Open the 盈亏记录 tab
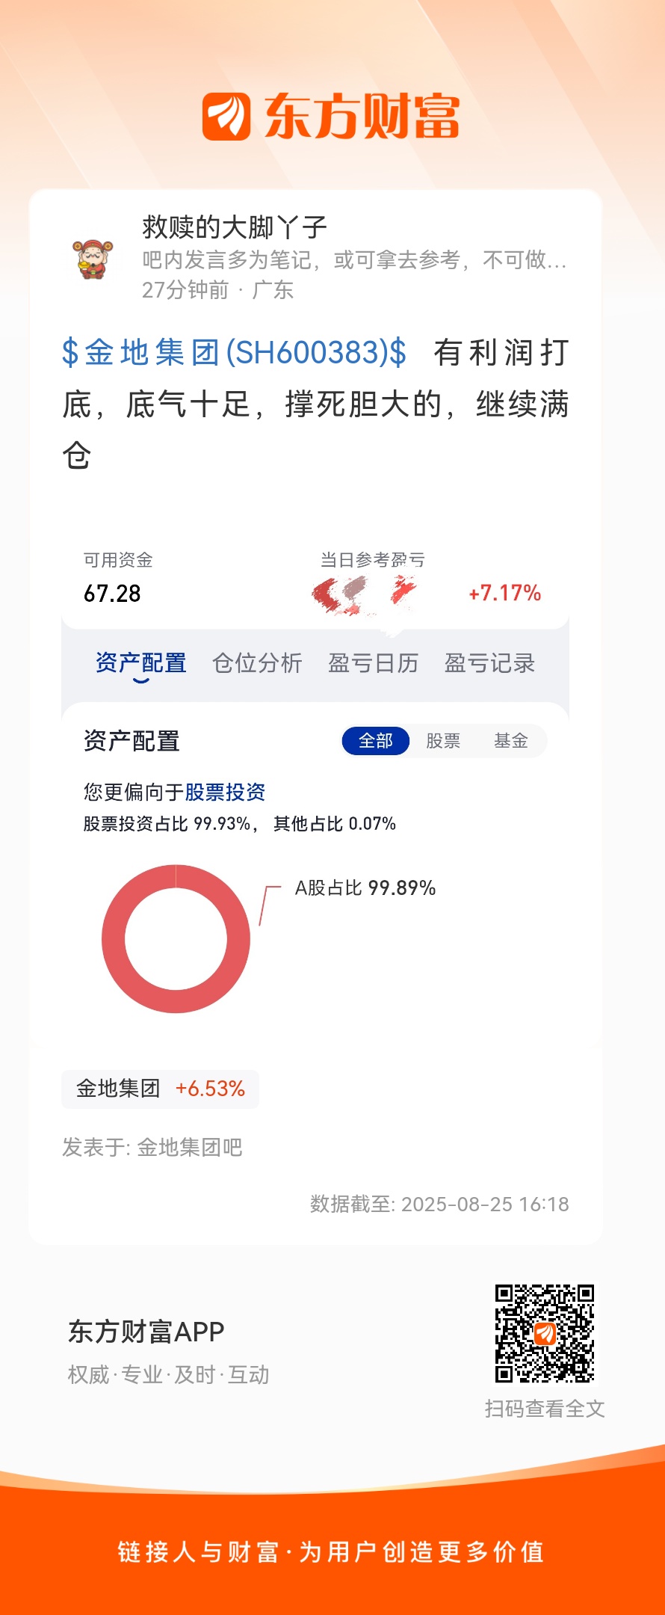665x1615 pixels. pyautogui.click(x=489, y=663)
